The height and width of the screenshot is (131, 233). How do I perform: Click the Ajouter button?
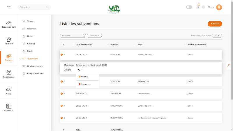(215, 24)
